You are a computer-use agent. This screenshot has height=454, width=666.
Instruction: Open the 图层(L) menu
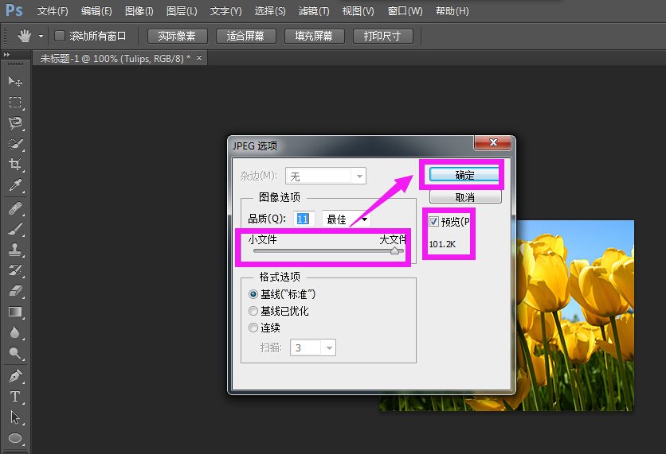[182, 11]
